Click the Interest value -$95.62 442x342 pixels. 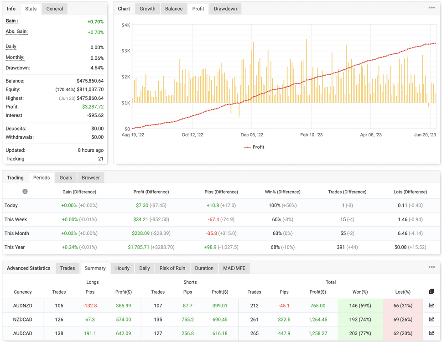click(x=95, y=115)
